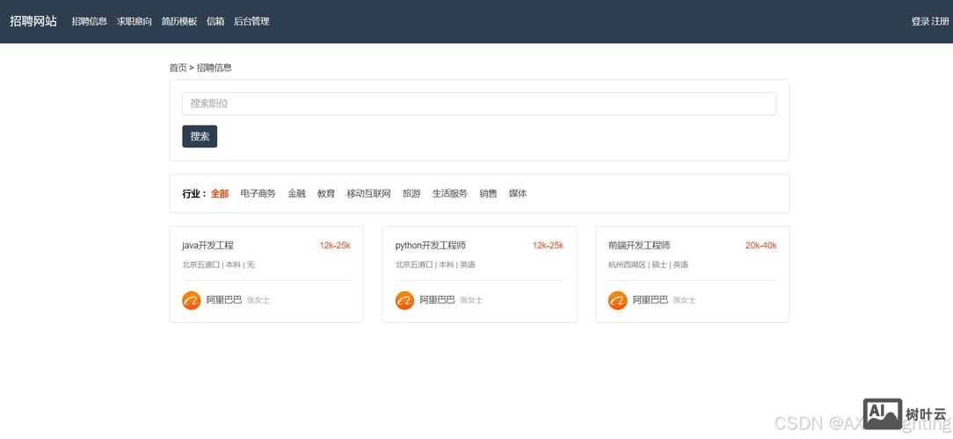Open 信箱 from the navigation bar
The width and height of the screenshot is (953, 439).
pyautogui.click(x=215, y=21)
